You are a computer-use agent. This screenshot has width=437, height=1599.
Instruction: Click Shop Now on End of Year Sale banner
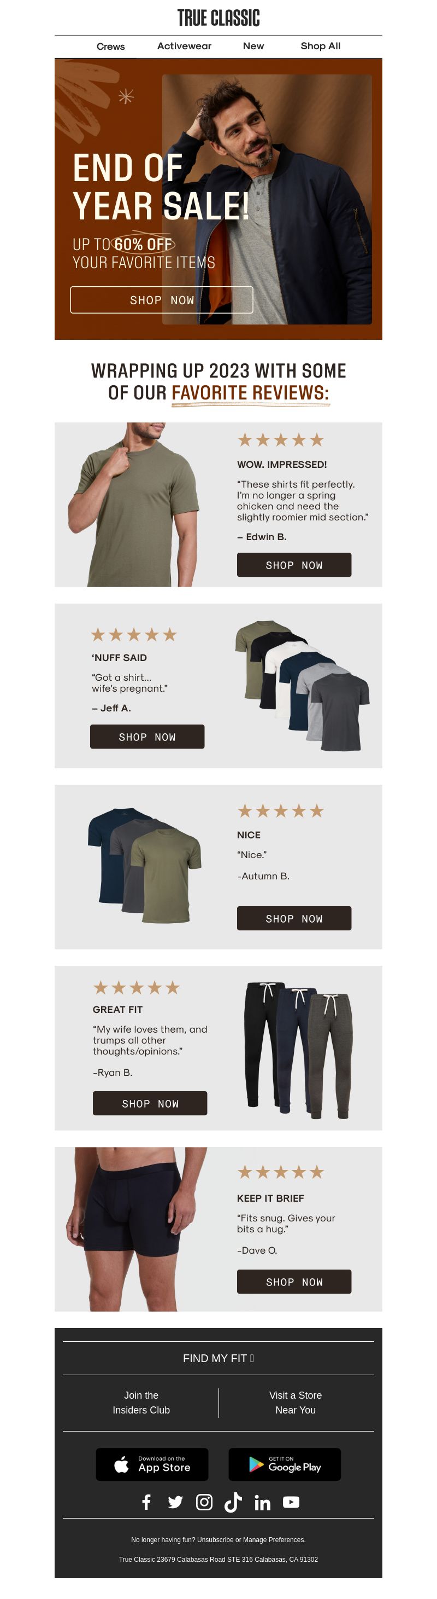click(x=162, y=300)
